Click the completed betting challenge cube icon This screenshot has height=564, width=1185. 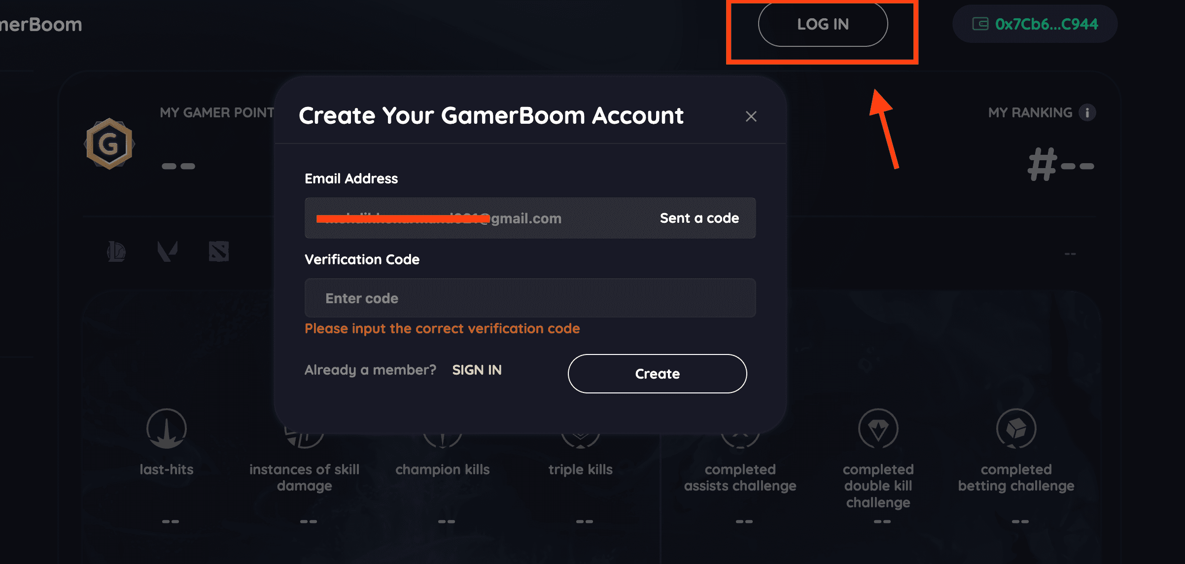click(1016, 428)
